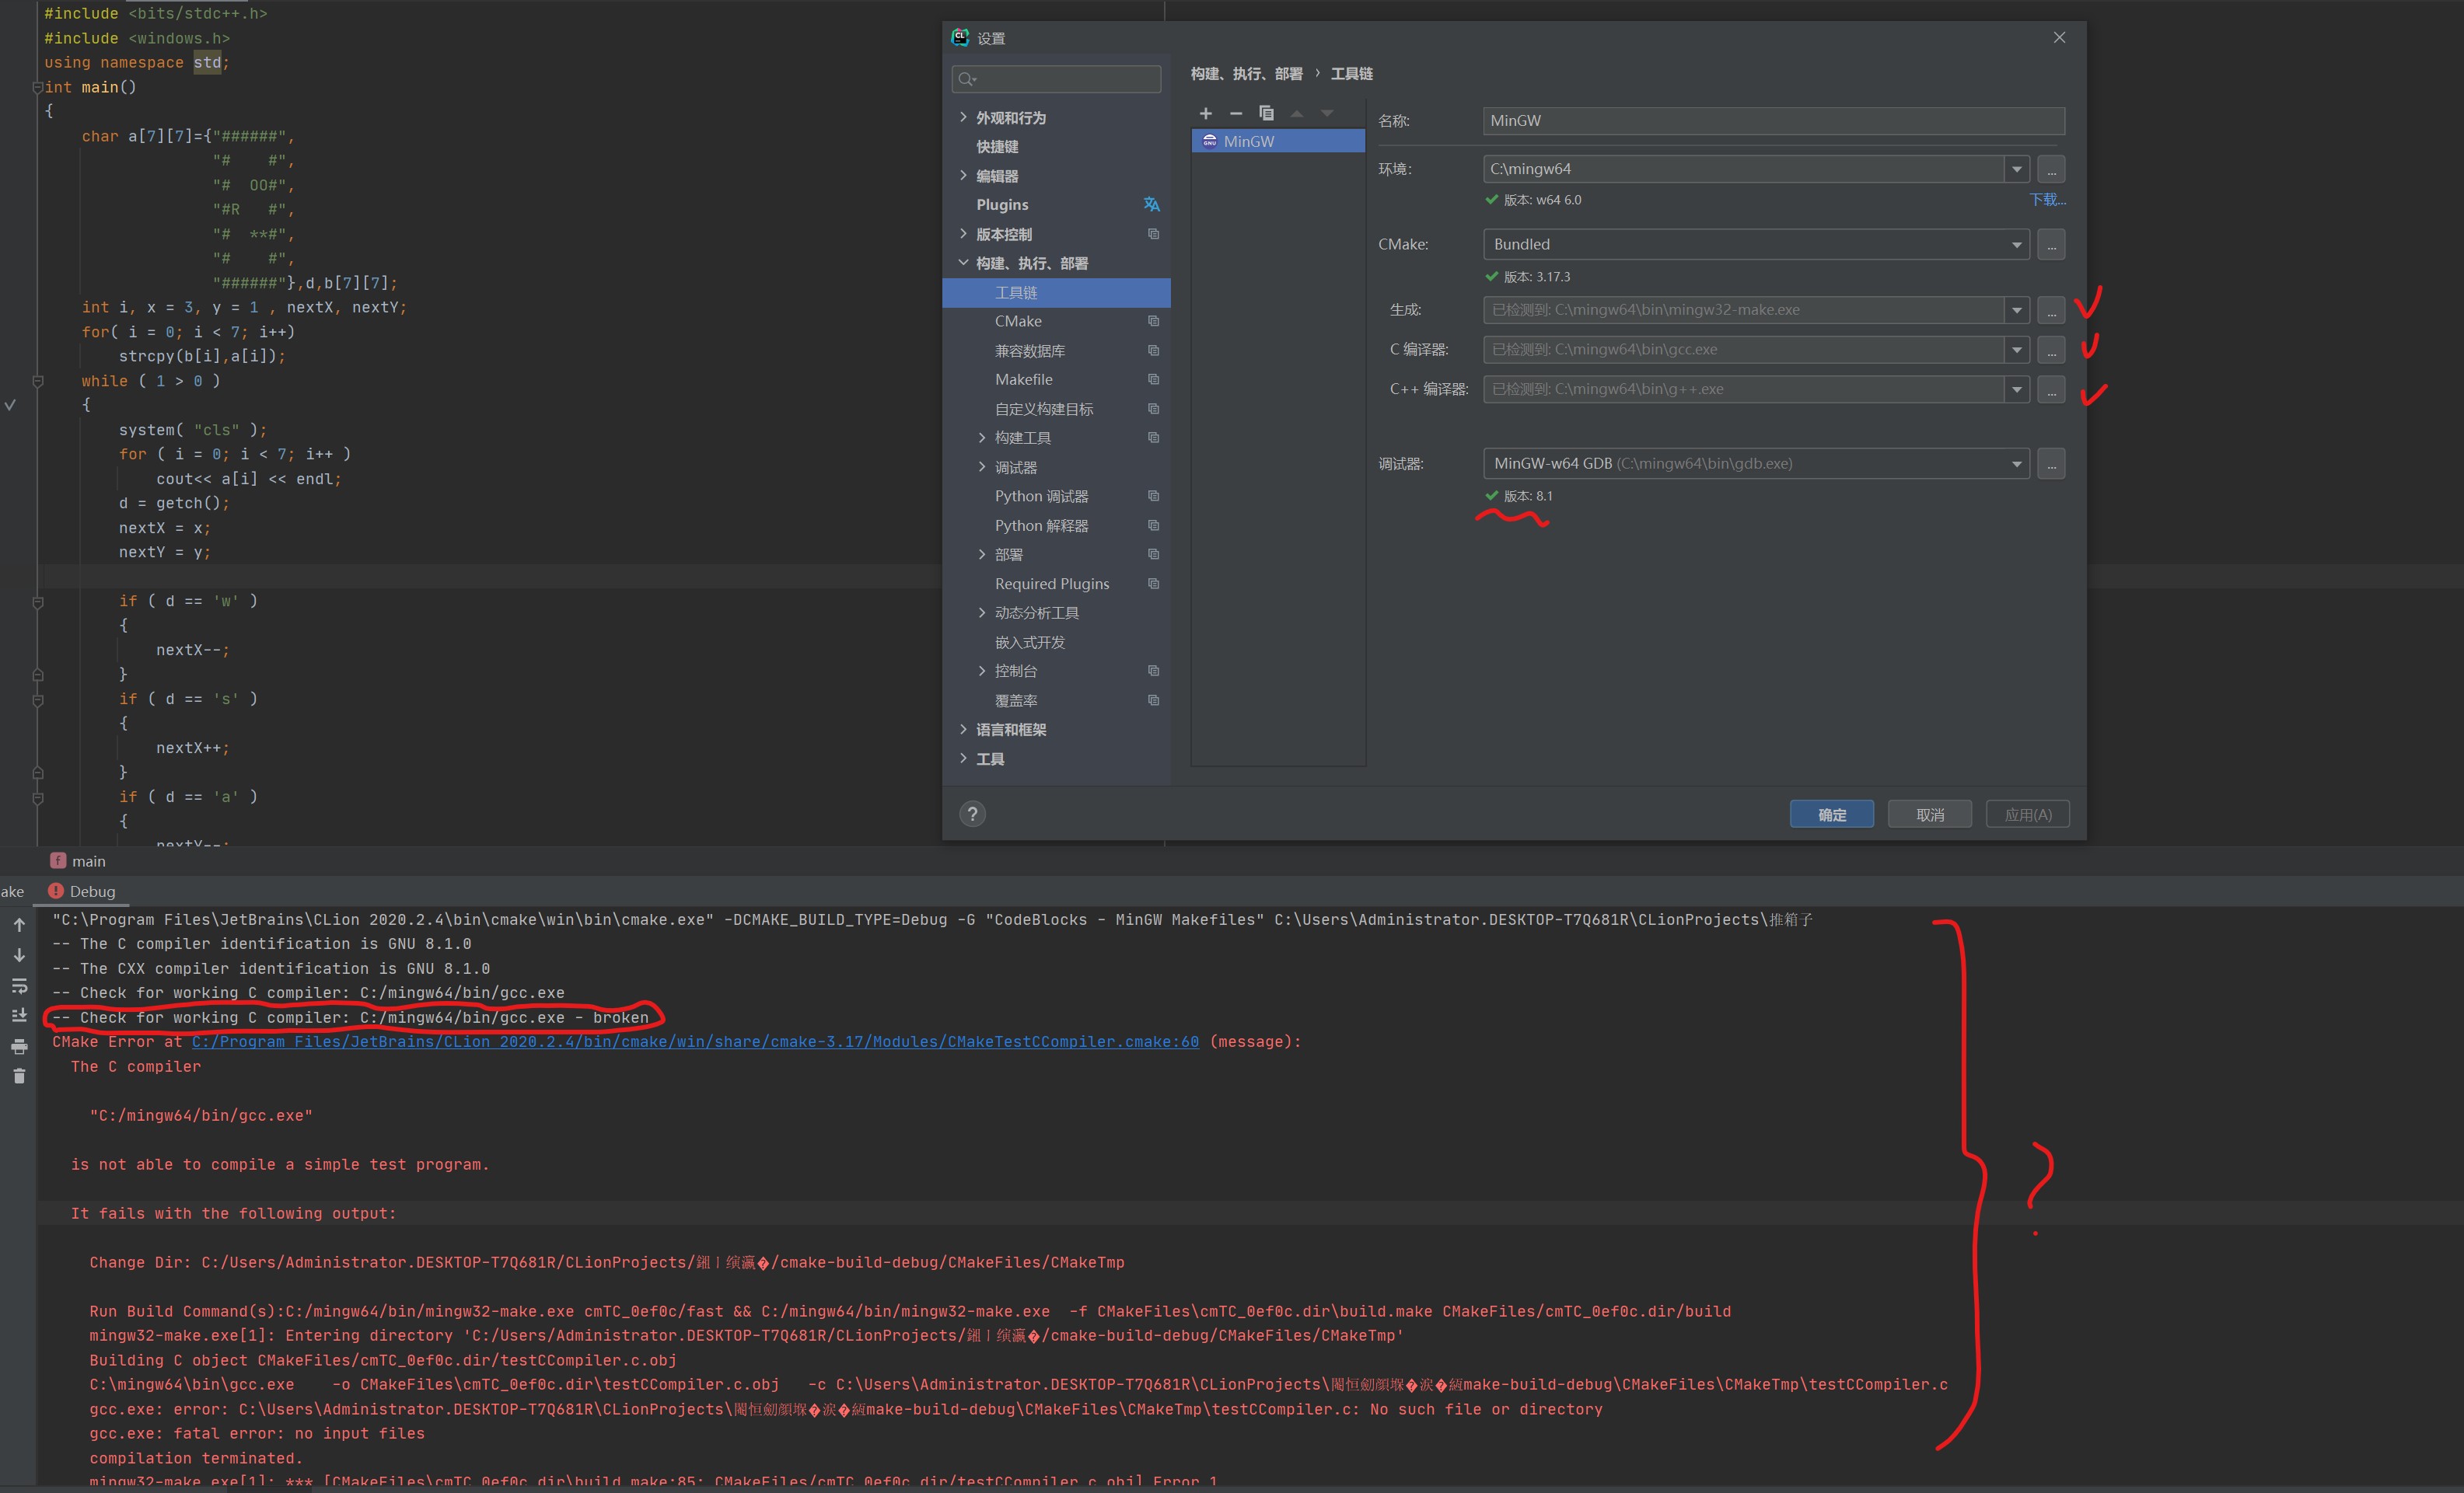Click the 应用(A) apply button
The height and width of the screenshot is (1493, 2464).
(x=2027, y=815)
